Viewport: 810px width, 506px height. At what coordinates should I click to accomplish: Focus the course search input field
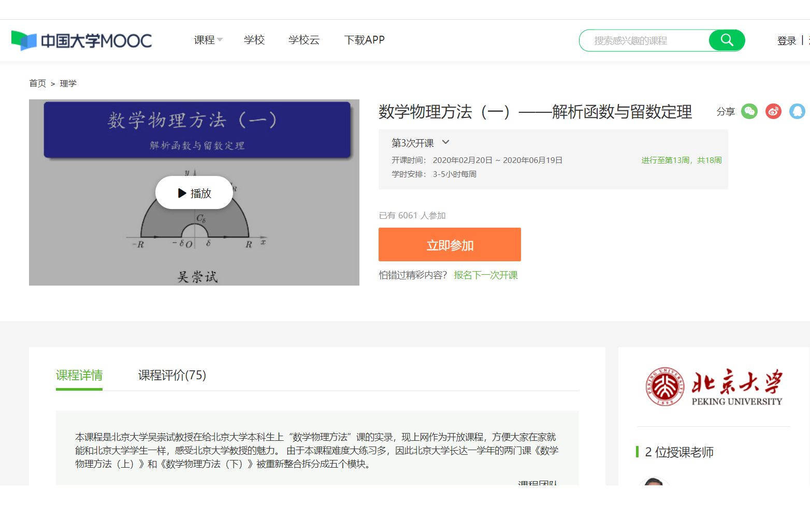[x=644, y=40]
